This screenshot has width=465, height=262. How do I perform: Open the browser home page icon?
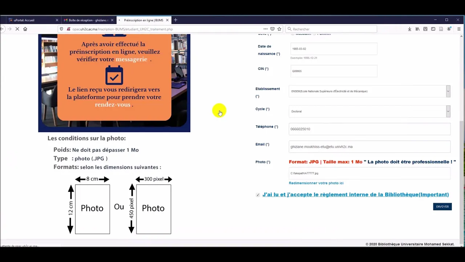[25, 29]
